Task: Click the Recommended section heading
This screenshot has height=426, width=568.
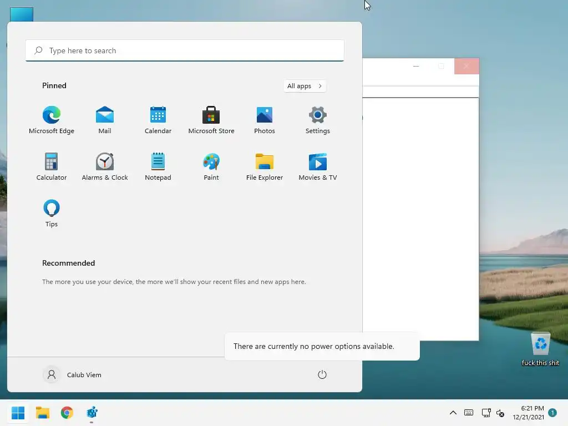Action: point(68,263)
